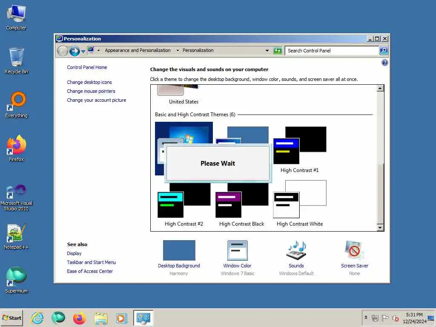Click the Control Panel taskbar button

tap(143, 318)
